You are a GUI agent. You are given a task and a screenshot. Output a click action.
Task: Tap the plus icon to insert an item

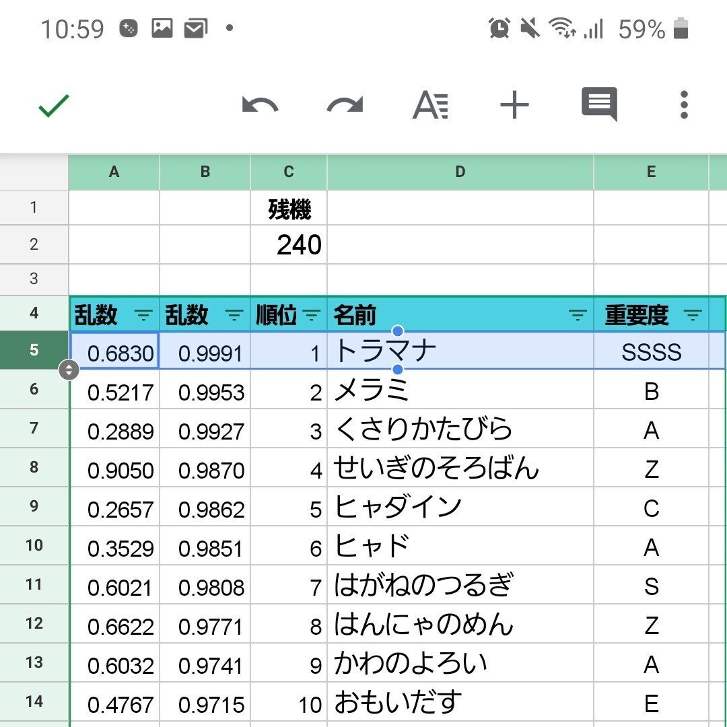pyautogui.click(x=515, y=104)
